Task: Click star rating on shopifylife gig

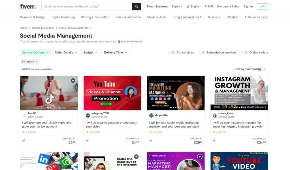Action: (x=156, y=132)
